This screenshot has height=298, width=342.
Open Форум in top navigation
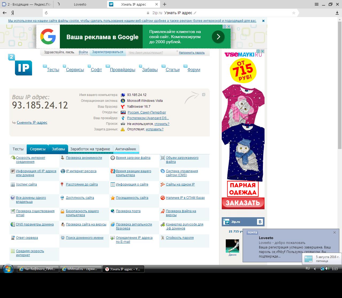pos(194,70)
